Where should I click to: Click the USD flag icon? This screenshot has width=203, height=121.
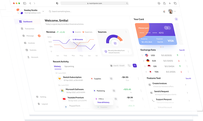pos(147,55)
